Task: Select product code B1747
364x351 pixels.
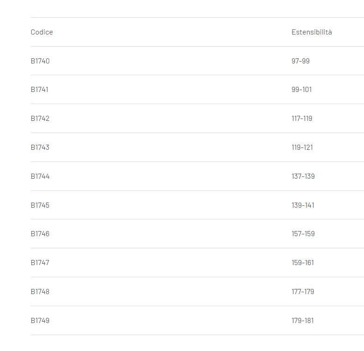Action: (x=40, y=263)
